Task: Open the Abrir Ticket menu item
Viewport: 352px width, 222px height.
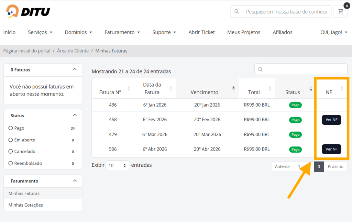Action: (201, 32)
